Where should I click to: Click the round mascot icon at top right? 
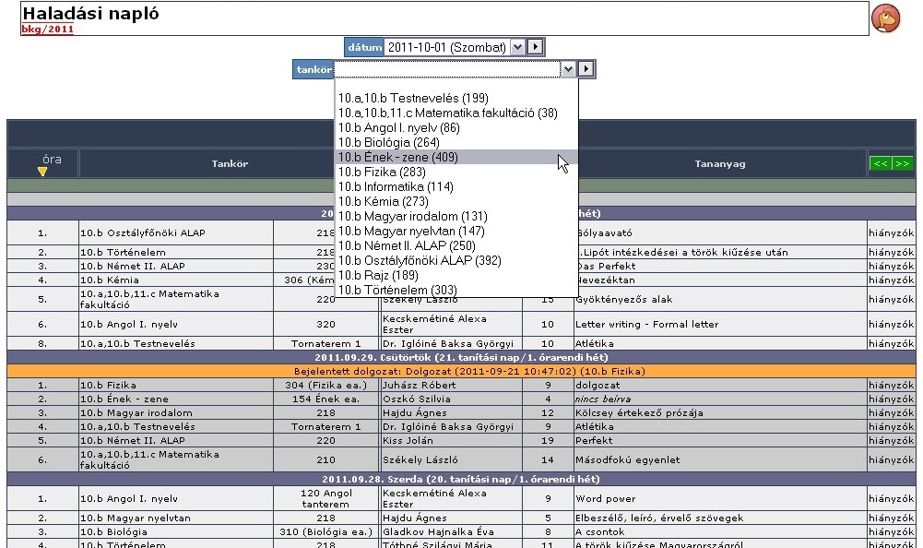tap(885, 18)
